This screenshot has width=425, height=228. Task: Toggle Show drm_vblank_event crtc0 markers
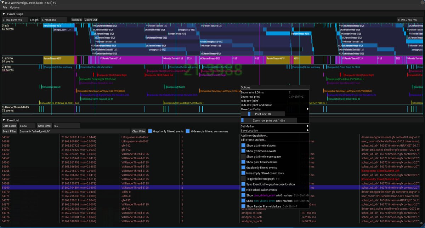243,195
